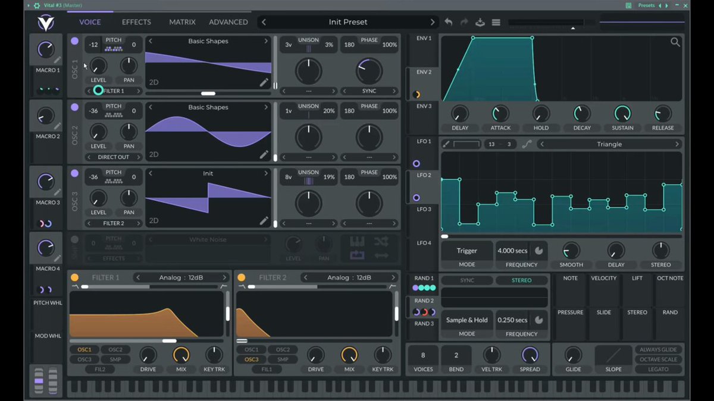The image size is (714, 401).
Task: Click the OSC 1 wavetable edit pencil
Action: [x=264, y=83]
